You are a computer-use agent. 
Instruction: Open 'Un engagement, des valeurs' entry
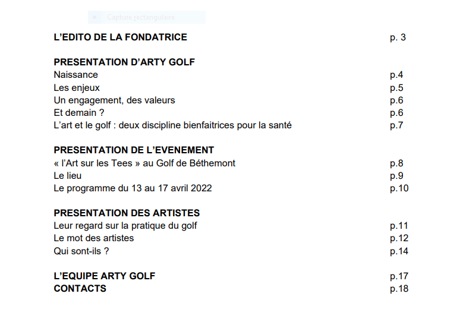coord(114,100)
